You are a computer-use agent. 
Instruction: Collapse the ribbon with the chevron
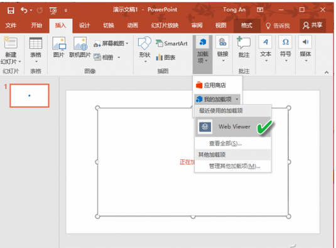(327, 72)
